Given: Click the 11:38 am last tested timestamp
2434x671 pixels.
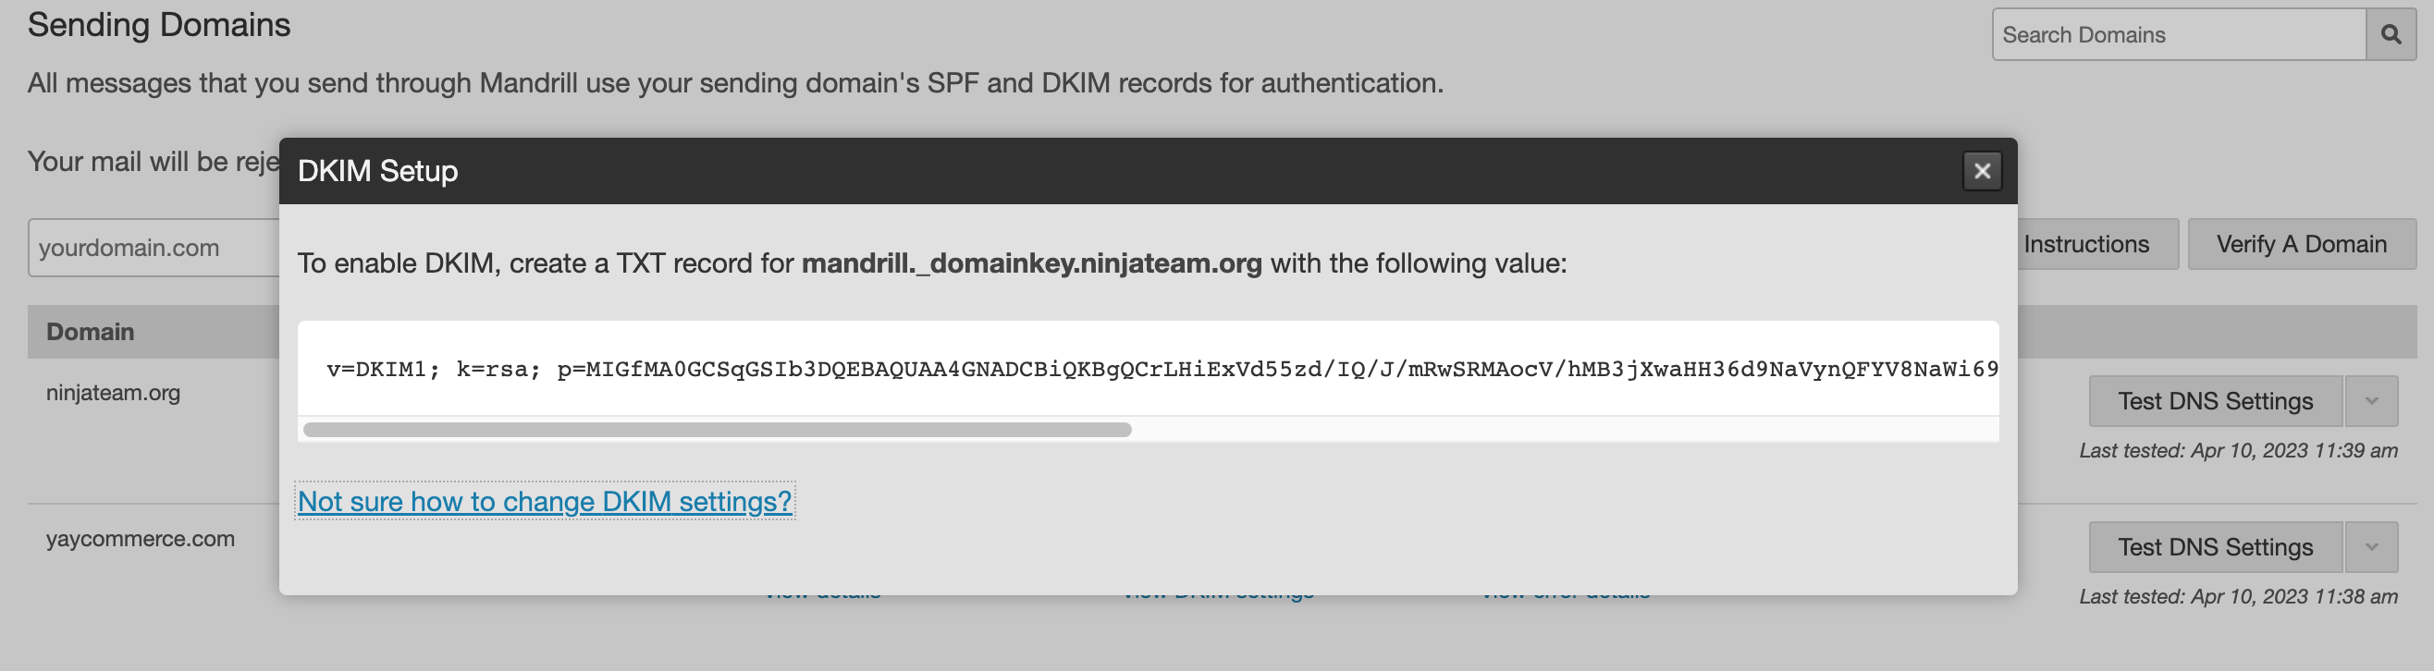Looking at the screenshot, I should coord(2237,597).
